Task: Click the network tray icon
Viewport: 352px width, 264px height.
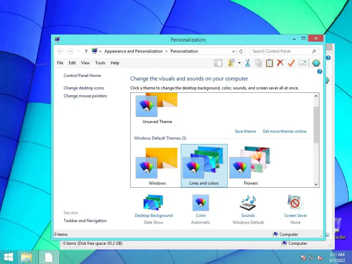Action: tap(311, 257)
